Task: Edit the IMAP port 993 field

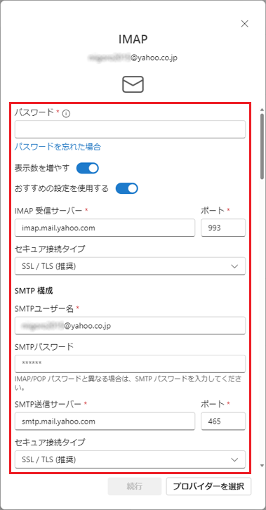Action: (x=223, y=228)
